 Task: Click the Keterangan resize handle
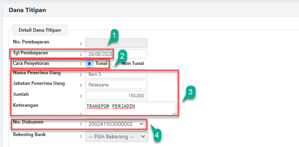click(174, 113)
